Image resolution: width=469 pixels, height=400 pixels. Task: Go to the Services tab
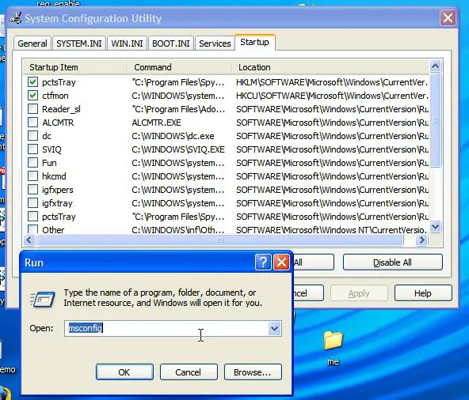tap(215, 43)
